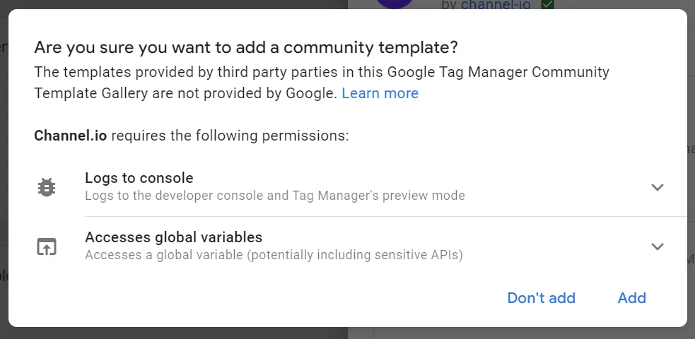This screenshot has width=695, height=339.
Task: Click the community template dialog heading
Action: point(246,48)
